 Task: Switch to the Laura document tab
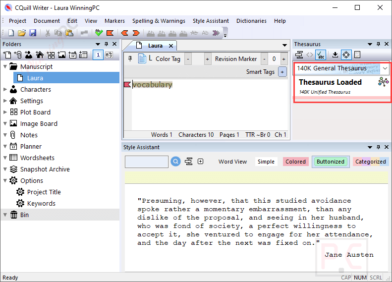pos(155,46)
